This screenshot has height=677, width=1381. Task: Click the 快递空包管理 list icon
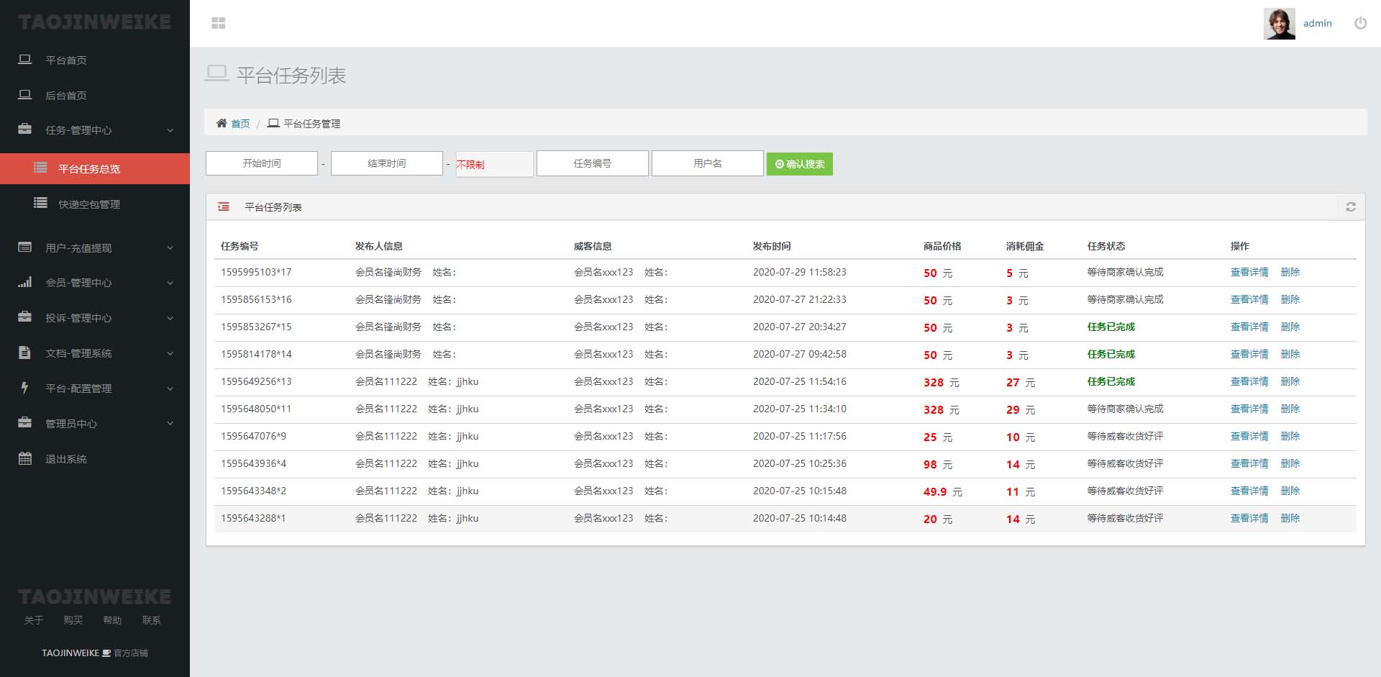click(40, 203)
